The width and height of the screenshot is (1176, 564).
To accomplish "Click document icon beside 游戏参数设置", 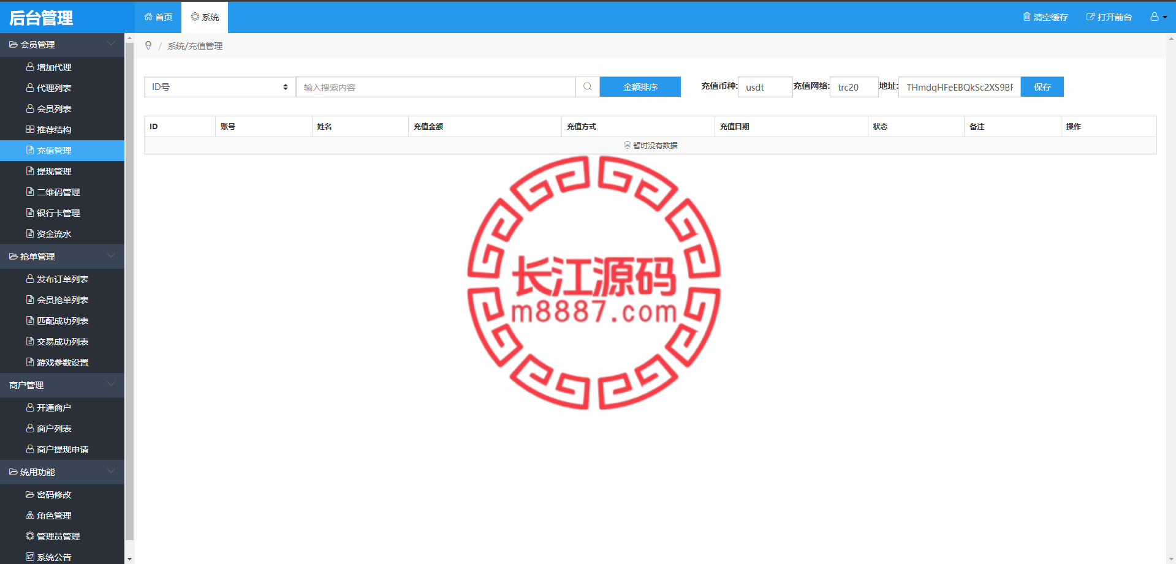I will click(30, 362).
